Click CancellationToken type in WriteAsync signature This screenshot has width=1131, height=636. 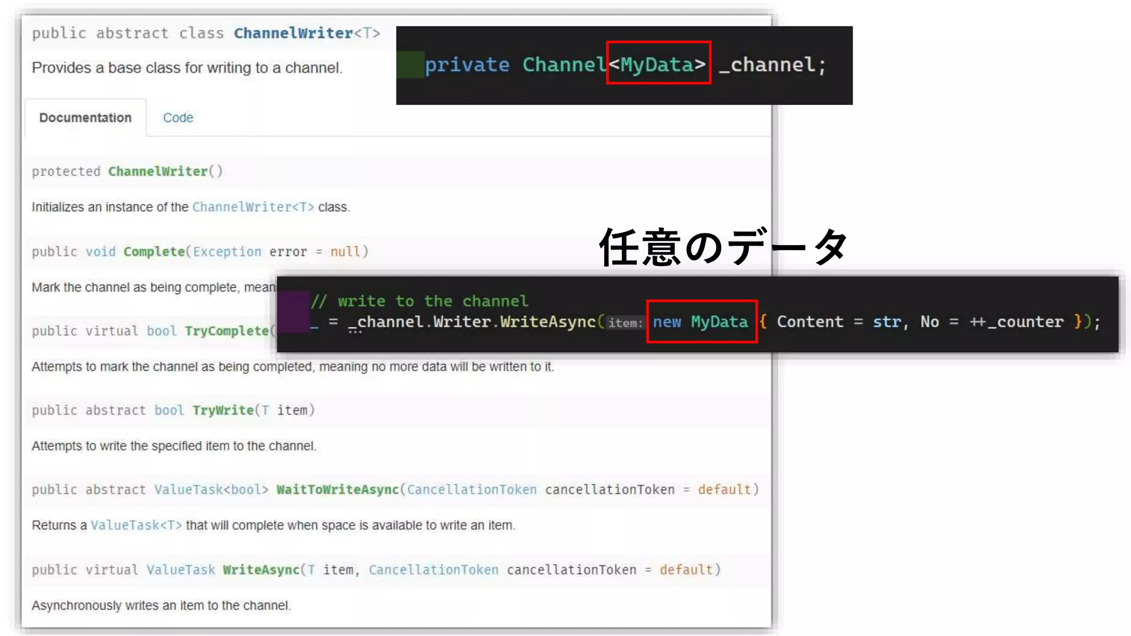coord(434,570)
